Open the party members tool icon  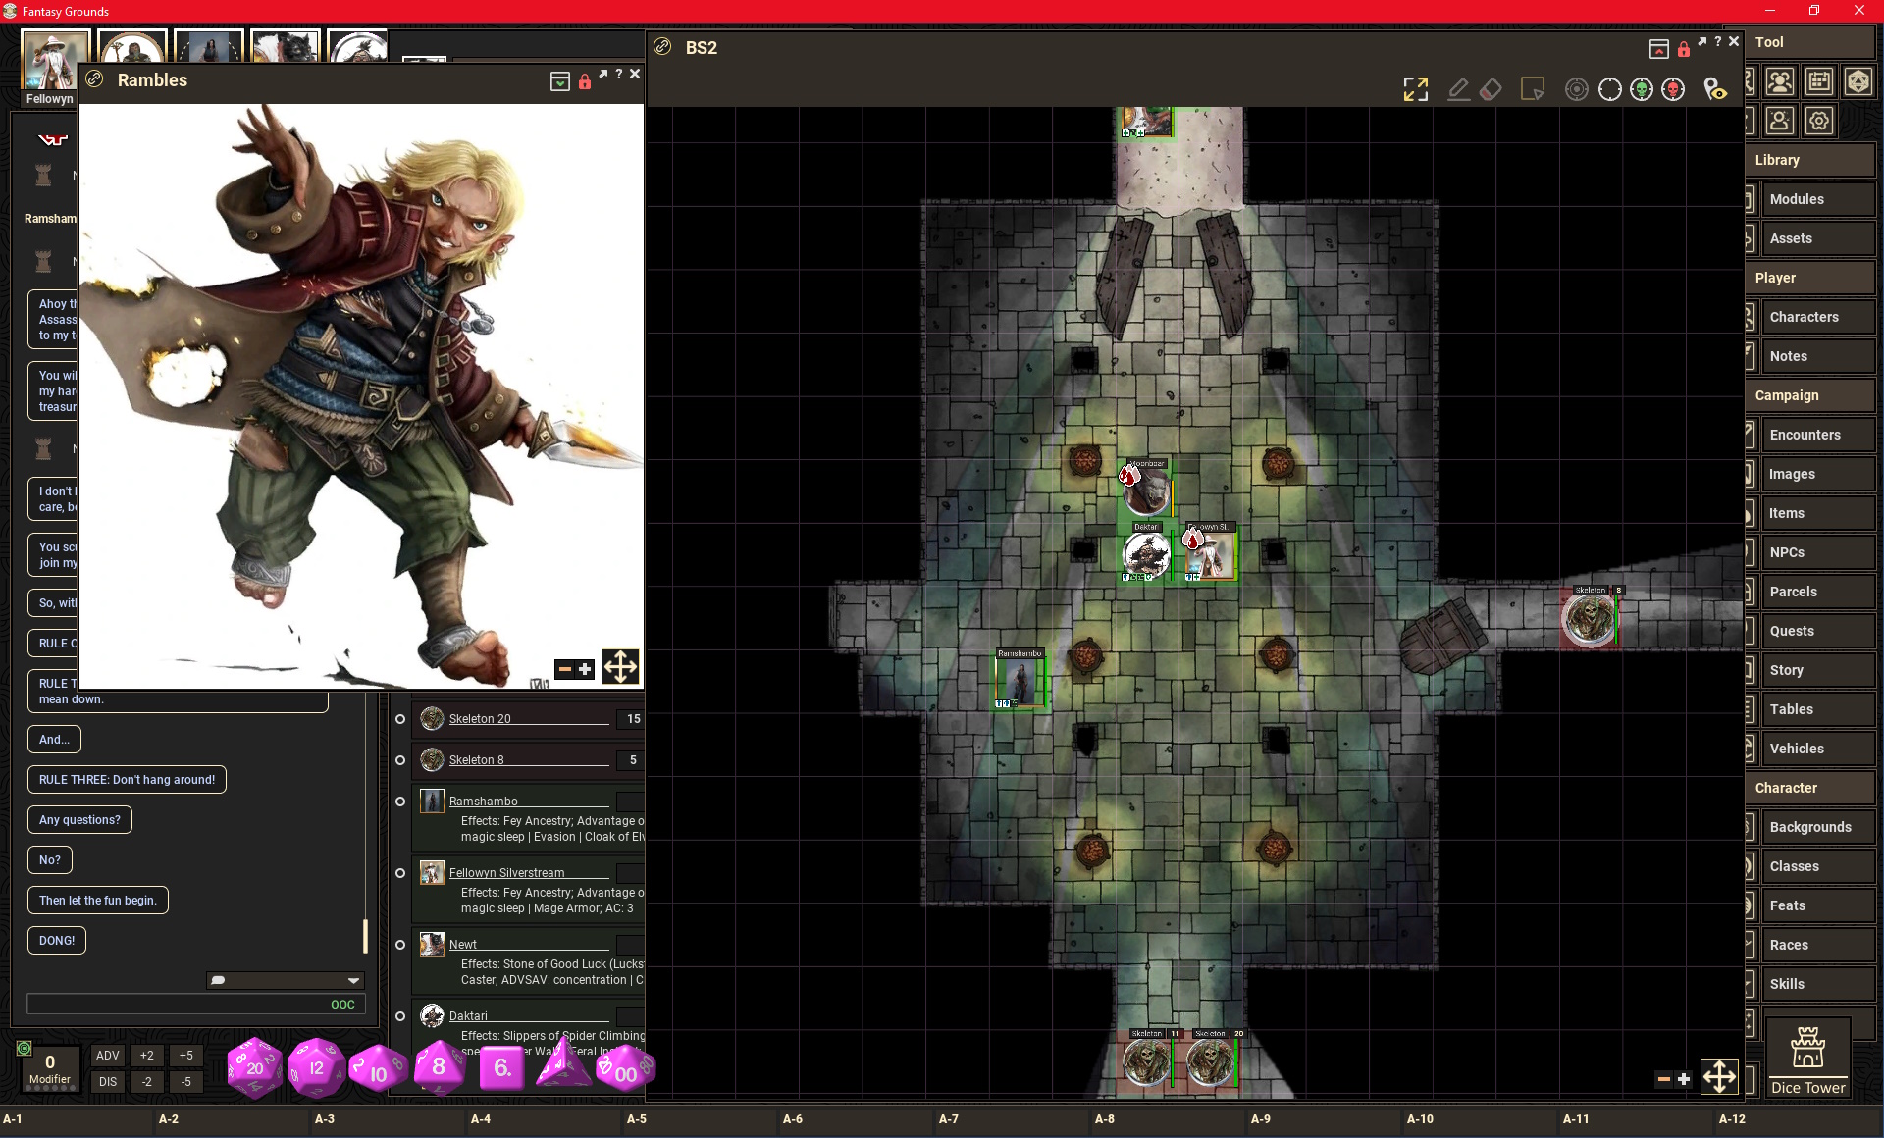pyautogui.click(x=1779, y=81)
